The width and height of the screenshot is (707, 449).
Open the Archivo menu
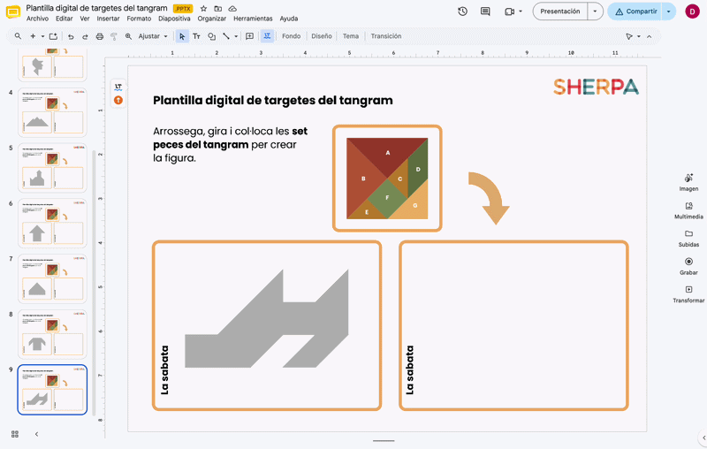click(37, 19)
